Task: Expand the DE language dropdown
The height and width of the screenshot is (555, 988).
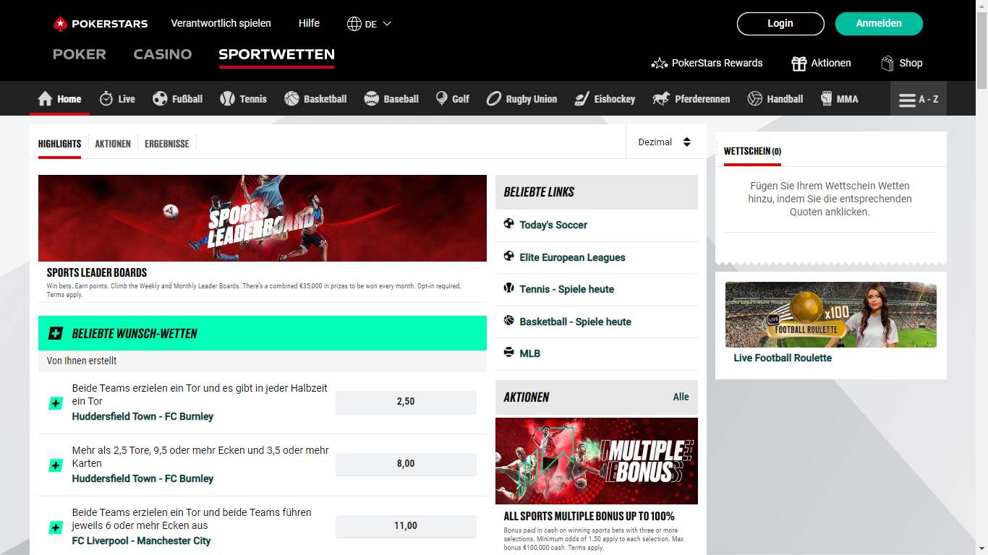Action: click(378, 24)
